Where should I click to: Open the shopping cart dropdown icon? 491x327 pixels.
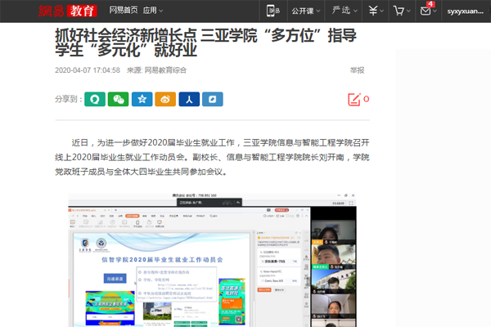pyautogui.click(x=402, y=11)
